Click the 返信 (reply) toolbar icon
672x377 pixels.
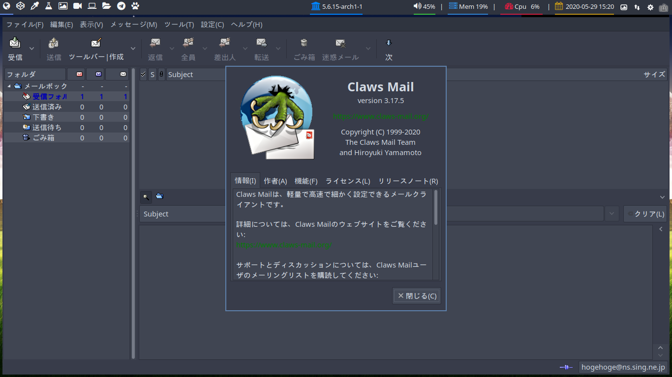[x=155, y=43]
